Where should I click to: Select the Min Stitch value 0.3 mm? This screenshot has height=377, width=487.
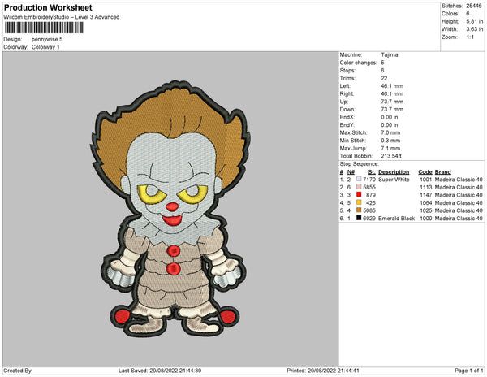[x=390, y=141]
